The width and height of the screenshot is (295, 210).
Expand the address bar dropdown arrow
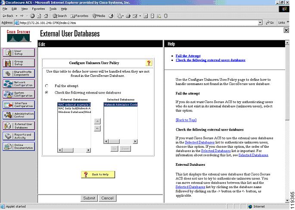[x=260, y=23]
